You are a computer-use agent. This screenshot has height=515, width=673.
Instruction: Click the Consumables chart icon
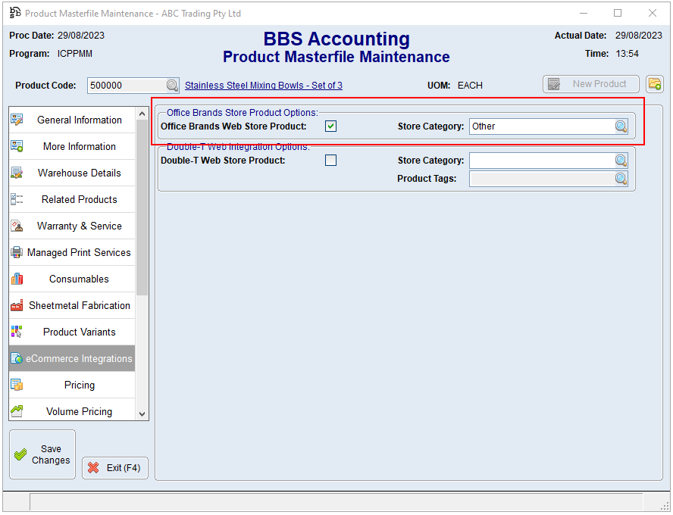point(17,279)
